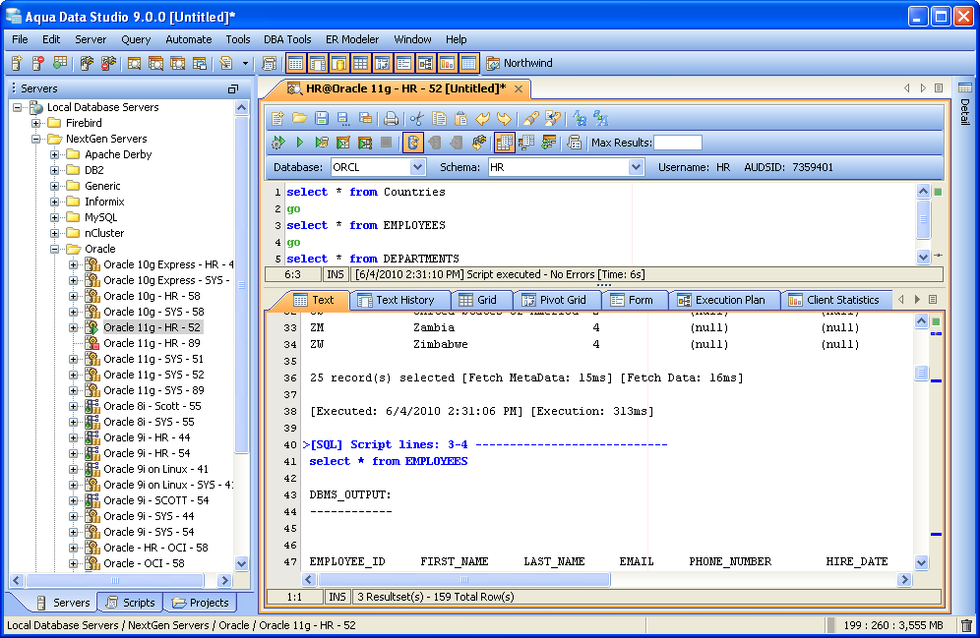Expand the Firebird tree node

click(x=36, y=123)
